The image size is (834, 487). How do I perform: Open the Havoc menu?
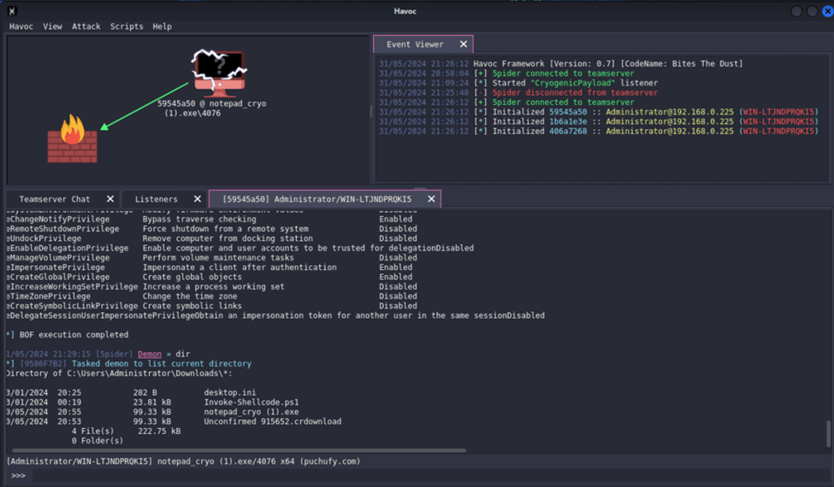[x=21, y=26]
